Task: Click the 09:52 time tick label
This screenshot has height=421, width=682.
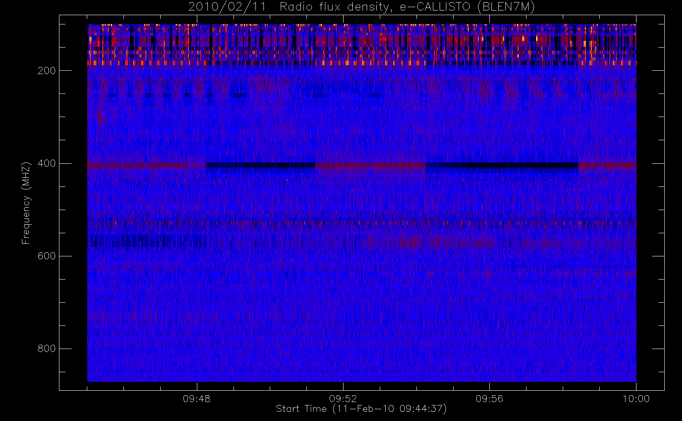Action: tap(343, 399)
